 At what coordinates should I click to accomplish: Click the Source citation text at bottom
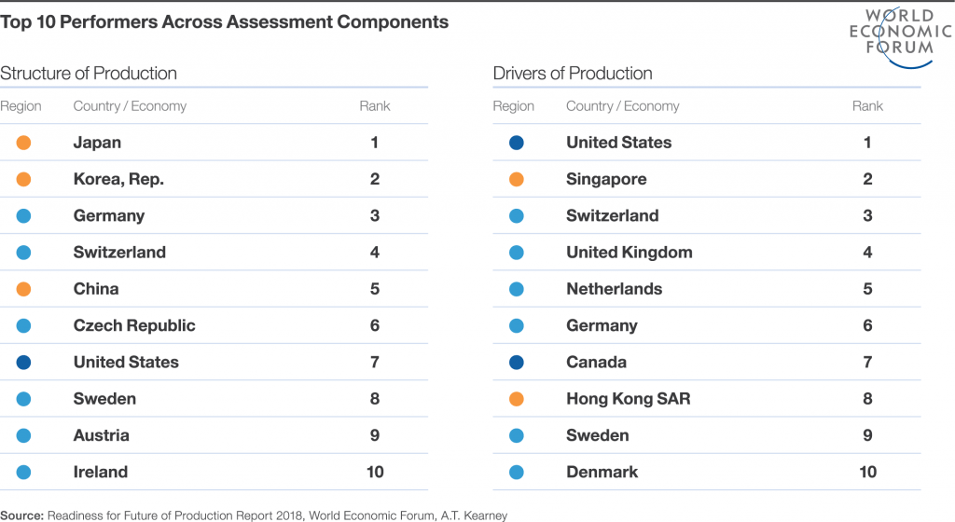[254, 515]
